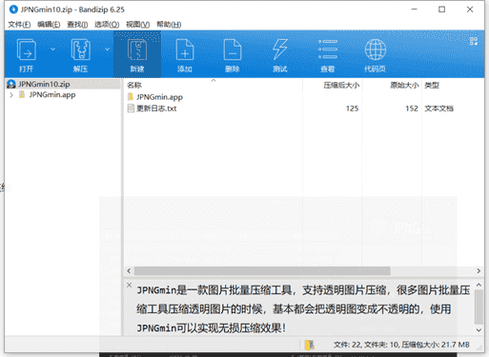Image resolution: width=489 pixels, height=357 pixels.
Task: Sort by 原始大小 column header
Action: pos(404,85)
